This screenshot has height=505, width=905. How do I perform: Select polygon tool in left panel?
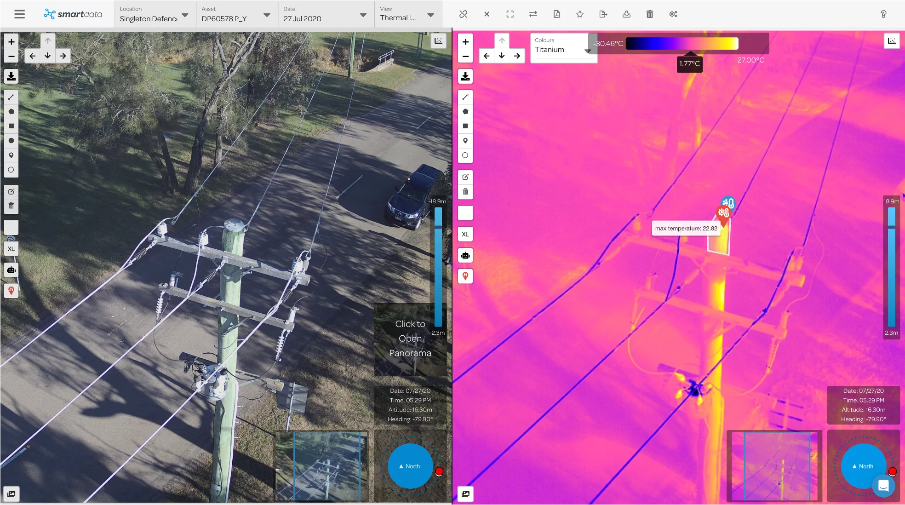point(11,111)
